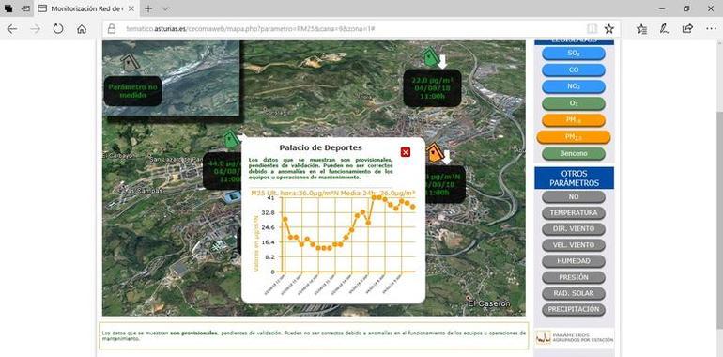This screenshot has width=723, height=357.
Task: Show the TEMPERATURA parameter
Action: [x=574, y=213]
